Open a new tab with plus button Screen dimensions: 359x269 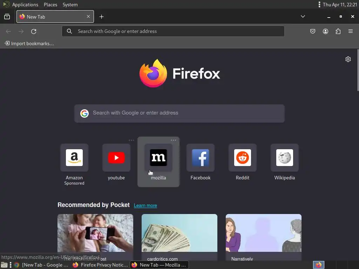click(101, 17)
